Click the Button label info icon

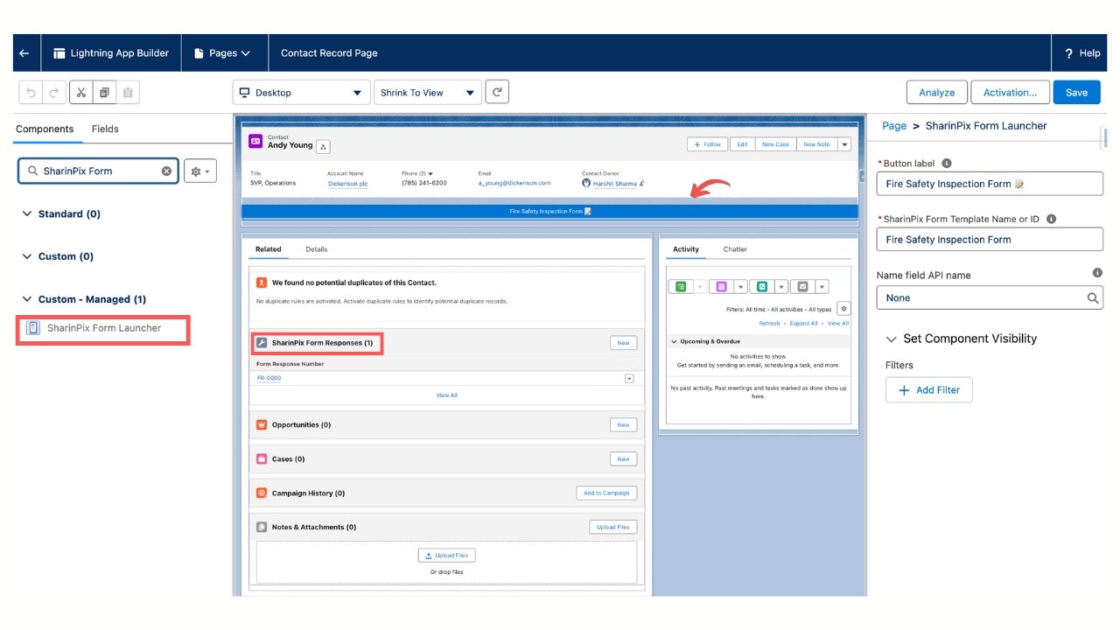click(947, 164)
